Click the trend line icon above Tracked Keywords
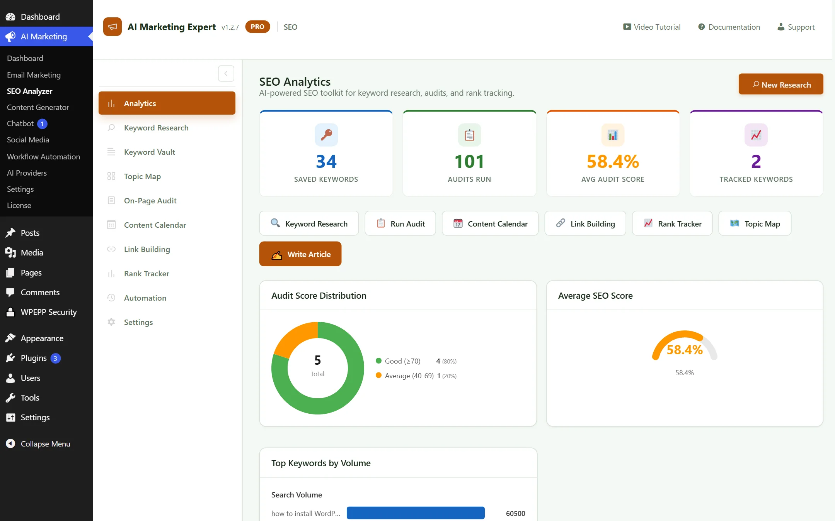 [756, 135]
